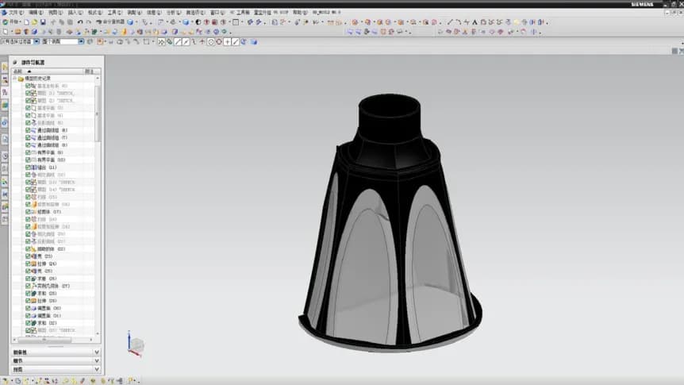Click the 附注 column header
The height and width of the screenshot is (385, 684).
coord(92,71)
